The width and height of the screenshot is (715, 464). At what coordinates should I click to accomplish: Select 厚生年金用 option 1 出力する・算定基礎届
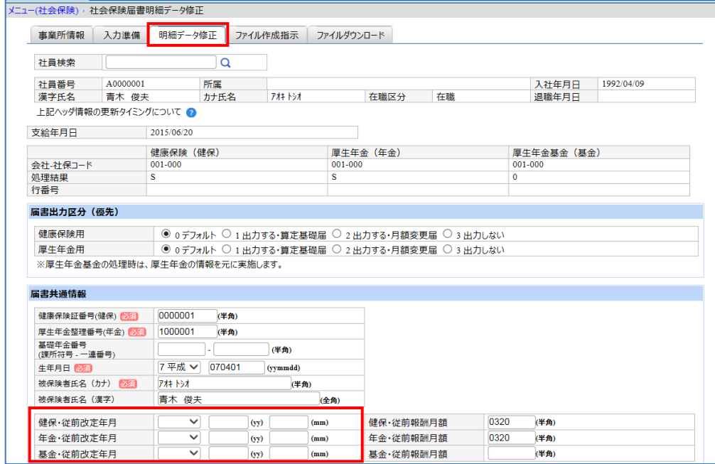click(x=226, y=249)
